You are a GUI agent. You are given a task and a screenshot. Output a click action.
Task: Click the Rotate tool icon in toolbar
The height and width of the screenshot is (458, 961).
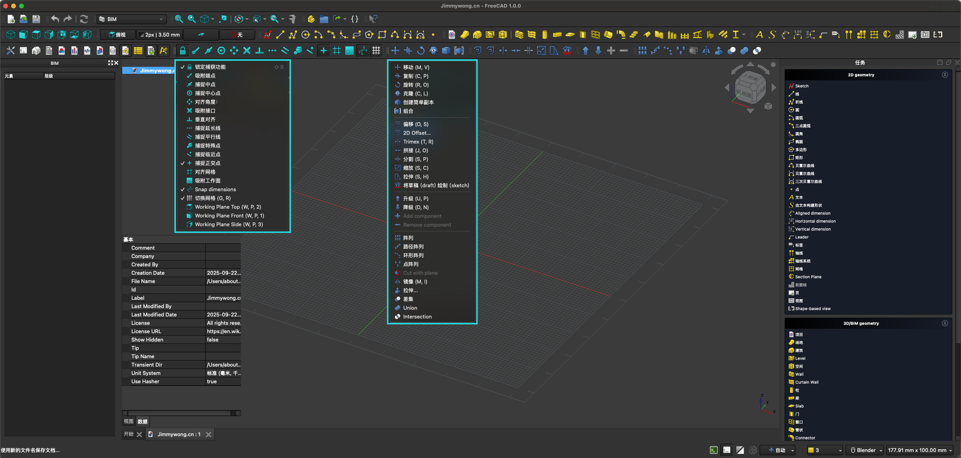(421, 50)
